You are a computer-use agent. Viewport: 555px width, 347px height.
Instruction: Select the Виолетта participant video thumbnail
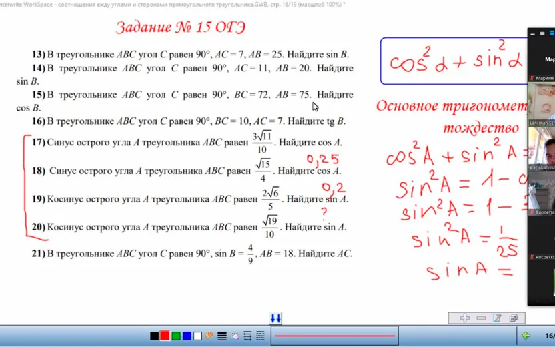(x=541, y=194)
